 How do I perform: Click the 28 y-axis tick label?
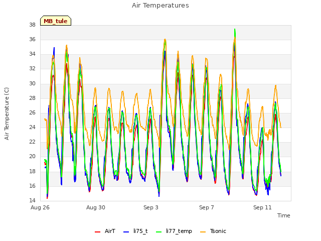point(32,98)
